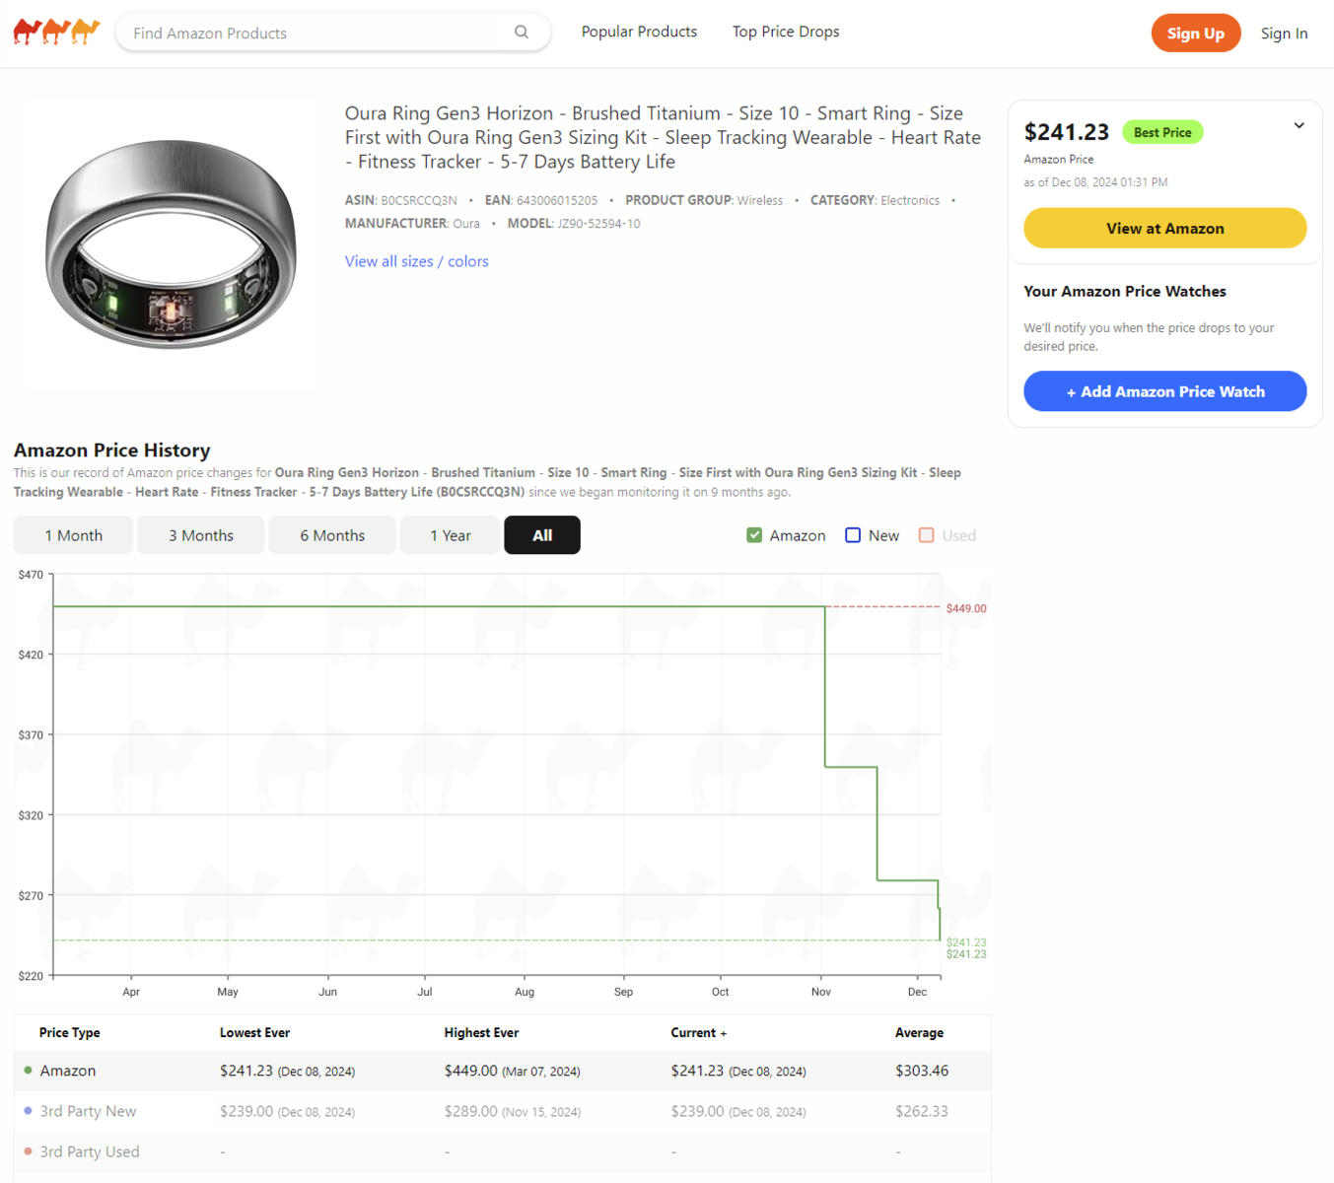Click the 3rd Party Used row label

pyautogui.click(x=90, y=1151)
